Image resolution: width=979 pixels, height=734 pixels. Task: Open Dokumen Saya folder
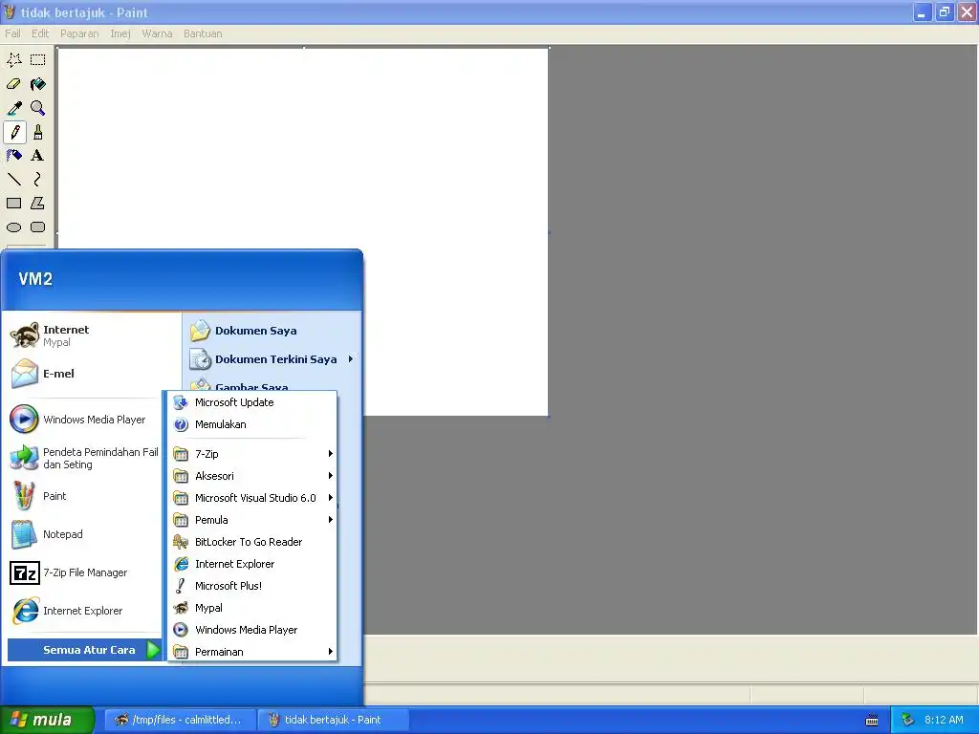point(272,331)
